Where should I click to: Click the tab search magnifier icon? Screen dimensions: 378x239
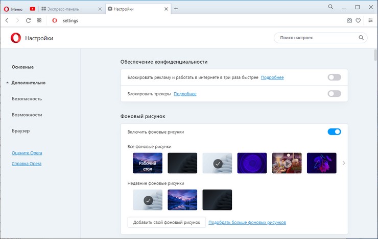330,7
